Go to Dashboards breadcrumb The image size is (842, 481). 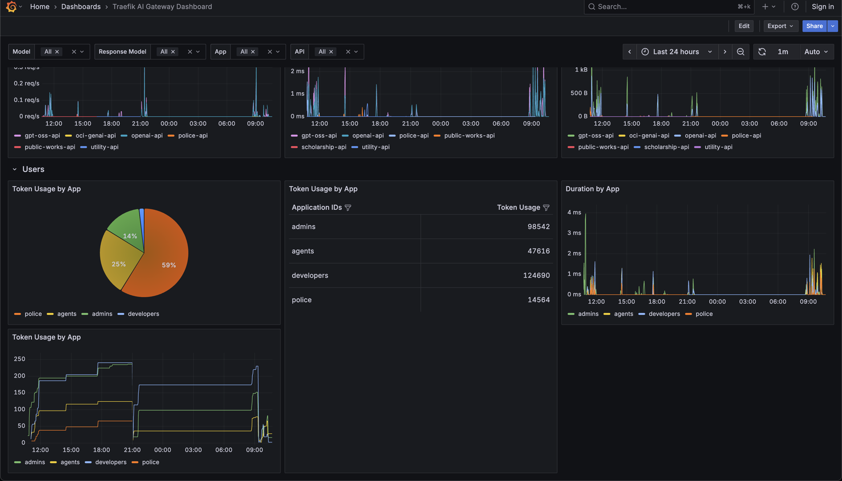(x=81, y=7)
